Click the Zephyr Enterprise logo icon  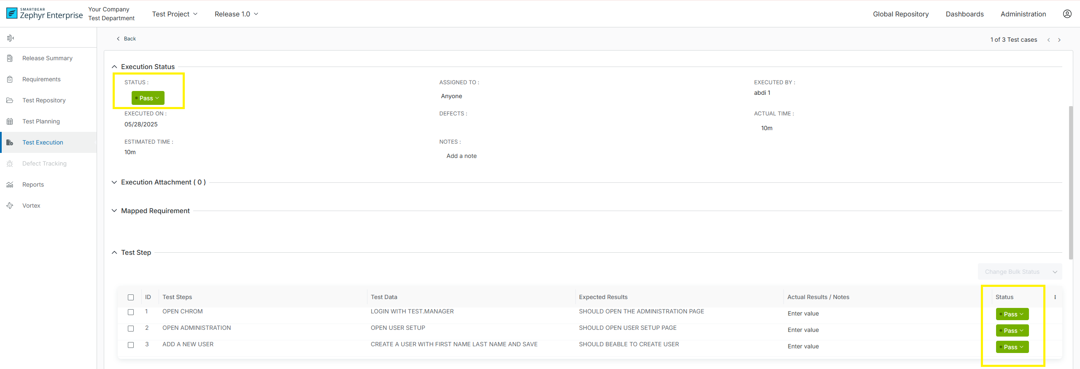point(12,13)
